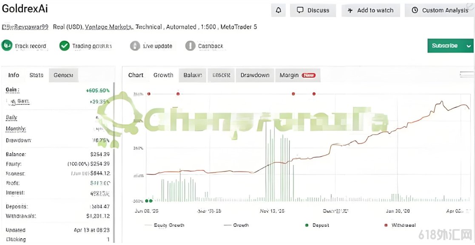Click the bell notification icon
The image size is (475, 245).
coord(278,10)
